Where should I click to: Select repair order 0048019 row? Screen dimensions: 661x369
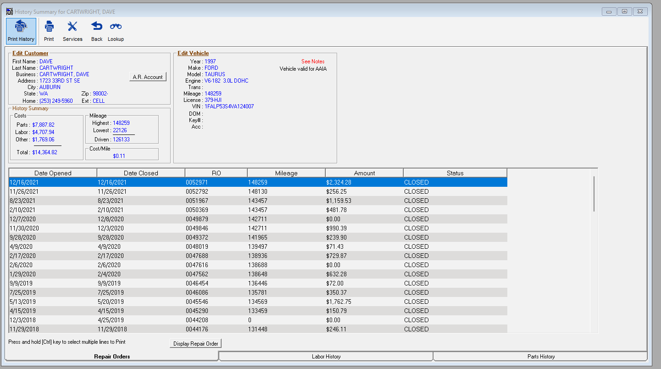click(x=258, y=246)
